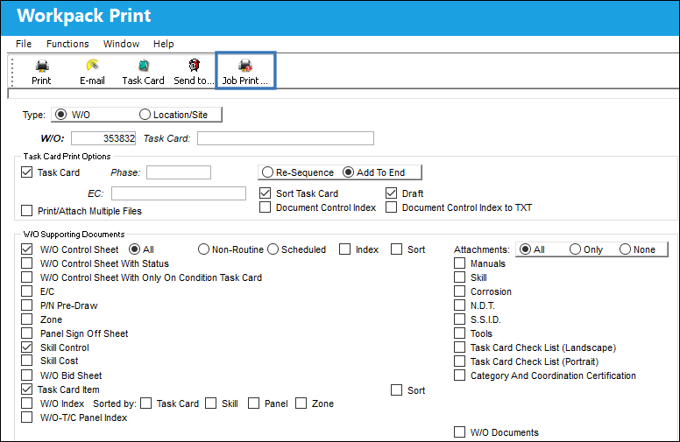Check Sorted by Task Card option

[x=146, y=403]
